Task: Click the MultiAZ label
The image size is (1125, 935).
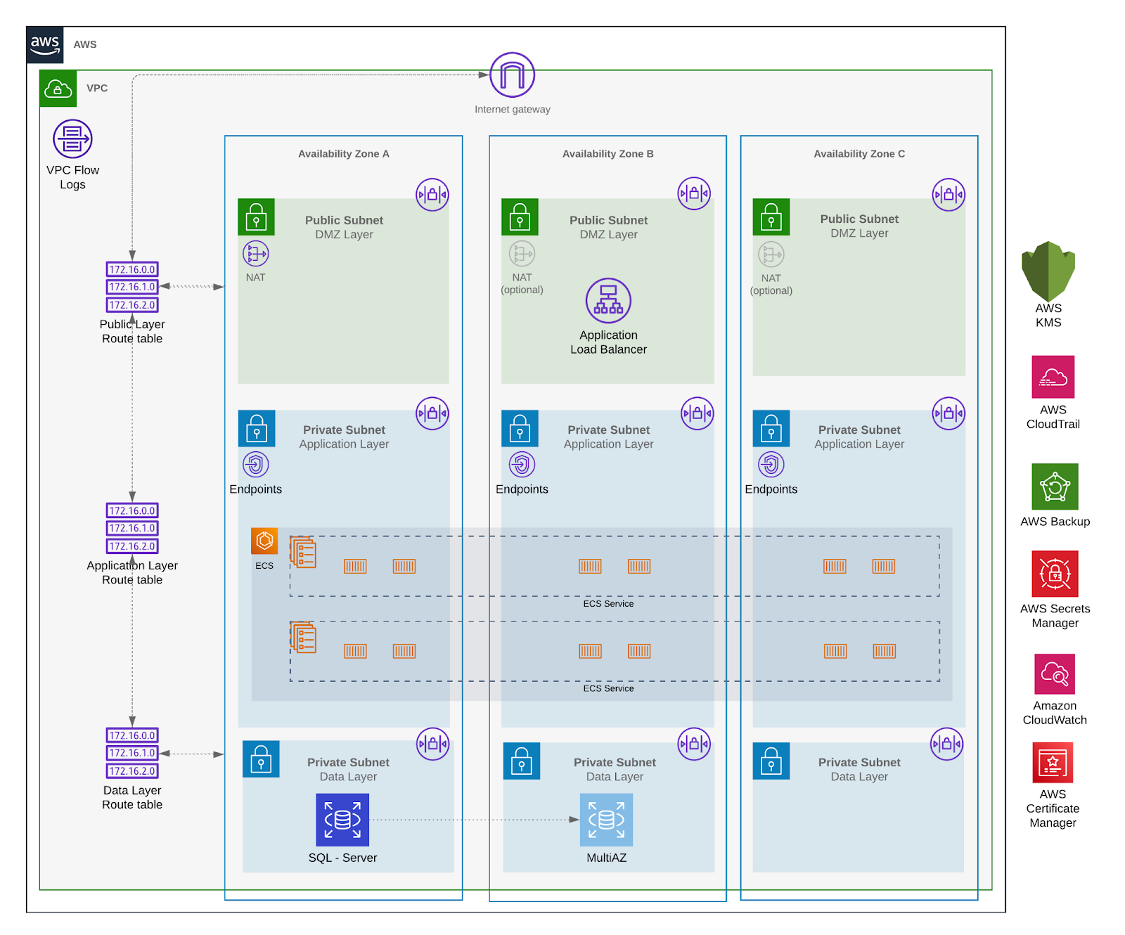Action: (606, 858)
